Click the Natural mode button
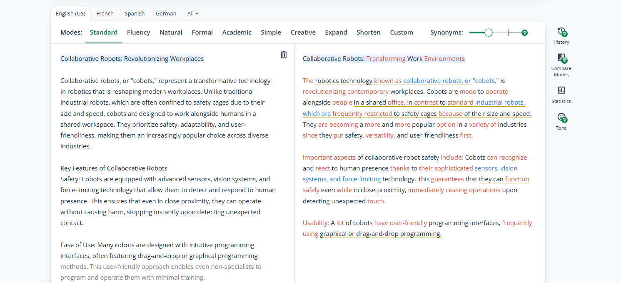 click(171, 32)
